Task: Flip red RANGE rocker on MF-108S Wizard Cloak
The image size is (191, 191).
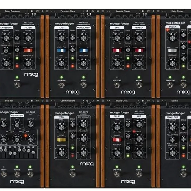Action: [x=117, y=140]
